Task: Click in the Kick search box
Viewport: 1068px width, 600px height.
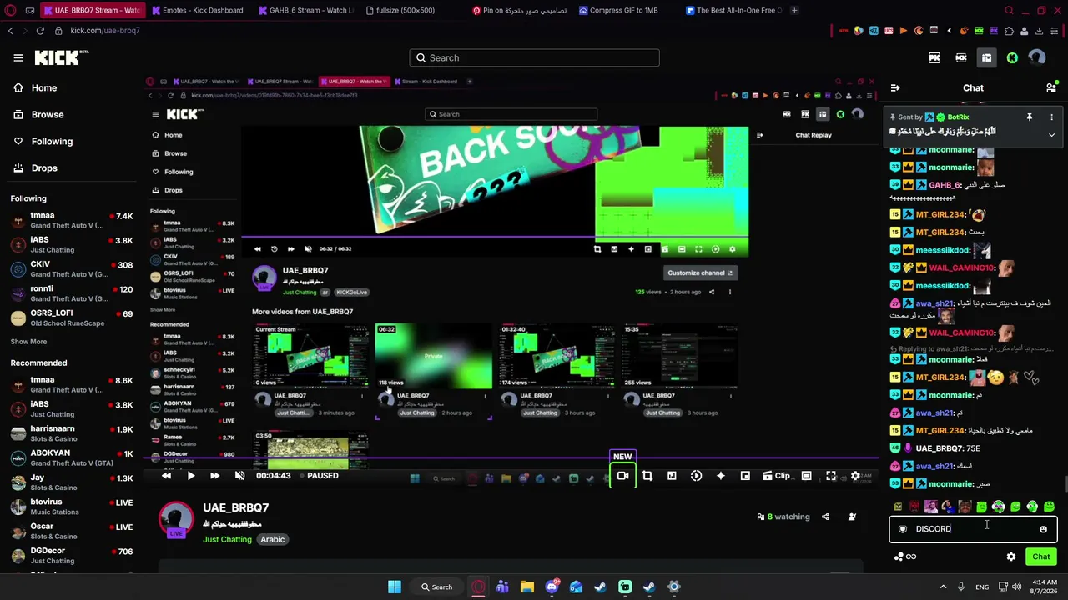Action: 534,57
